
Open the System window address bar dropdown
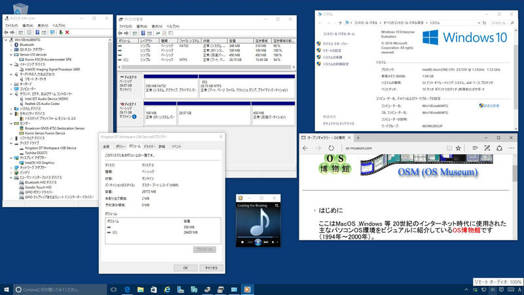[x=479, y=23]
